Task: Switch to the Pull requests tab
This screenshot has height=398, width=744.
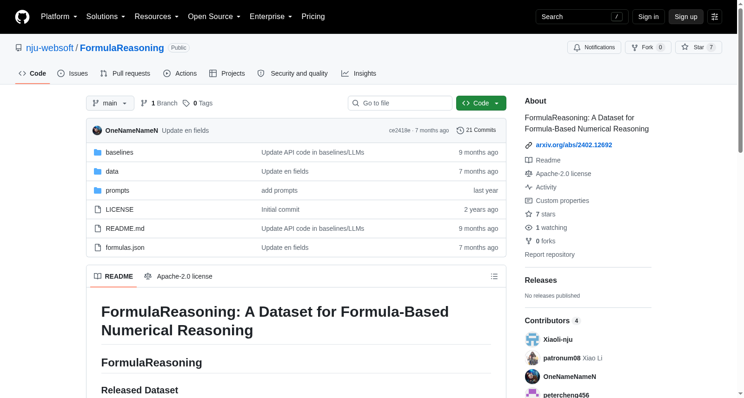Action: point(125,73)
